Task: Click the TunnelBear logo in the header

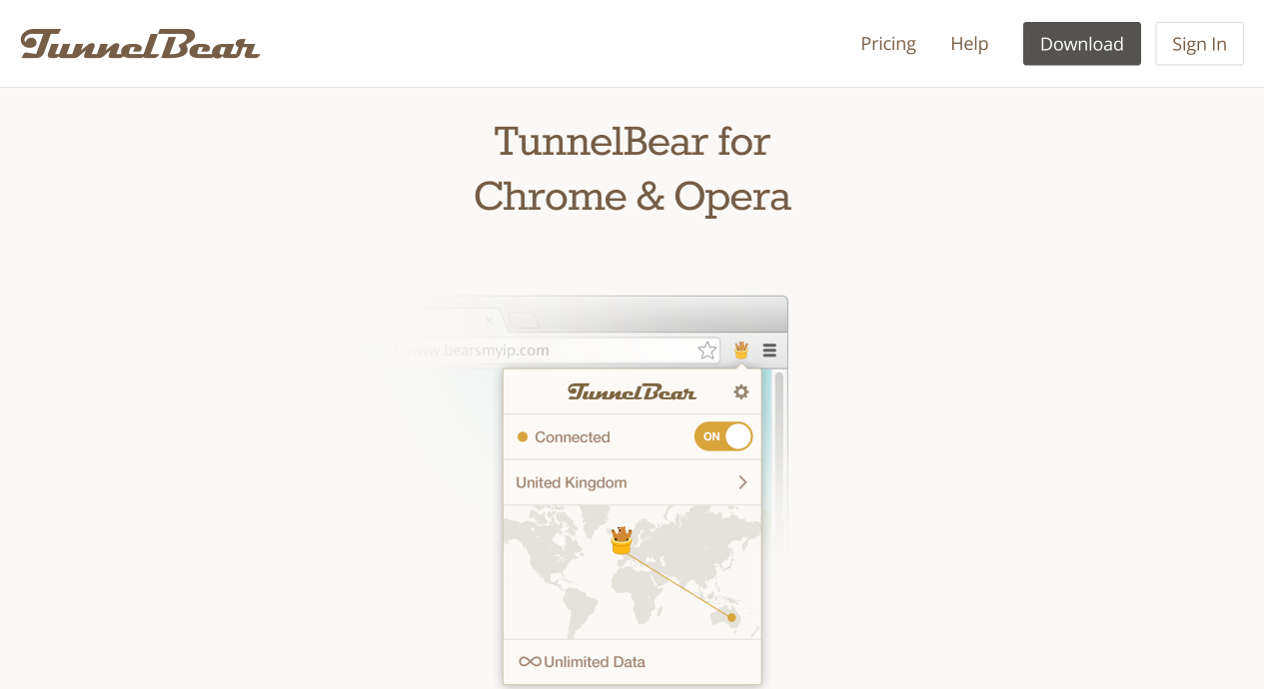Action: (x=140, y=44)
